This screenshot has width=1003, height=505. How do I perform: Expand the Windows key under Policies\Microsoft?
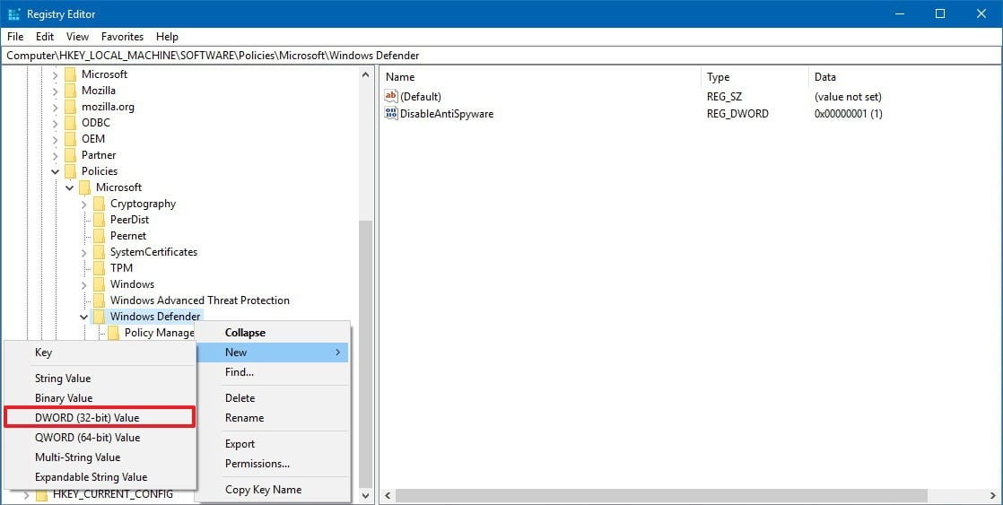(83, 284)
